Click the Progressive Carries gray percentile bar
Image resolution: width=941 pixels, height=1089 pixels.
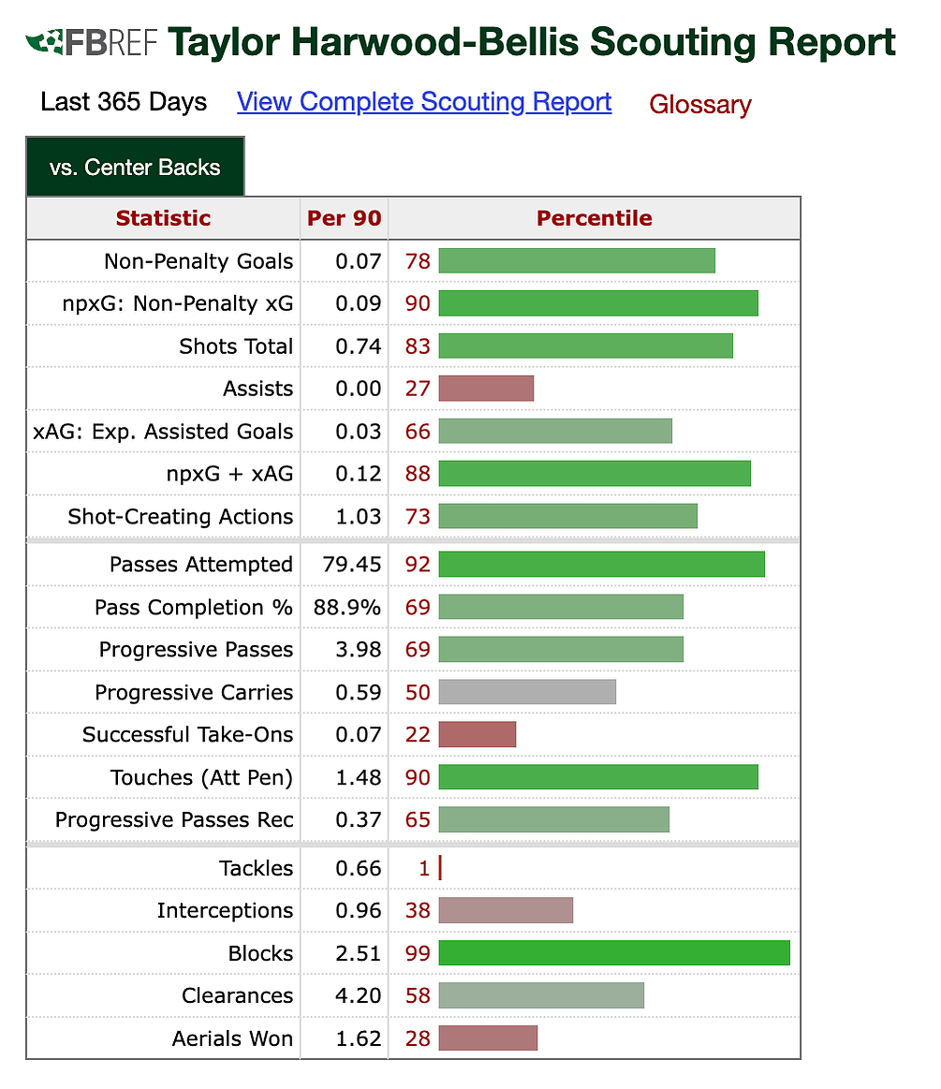tap(527, 692)
